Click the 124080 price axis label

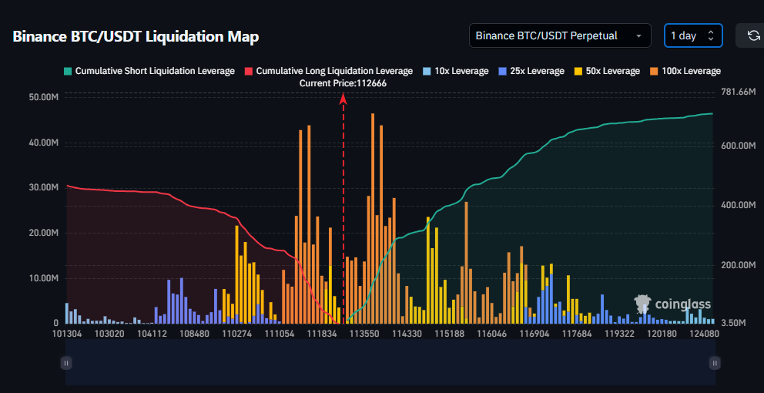coord(705,334)
